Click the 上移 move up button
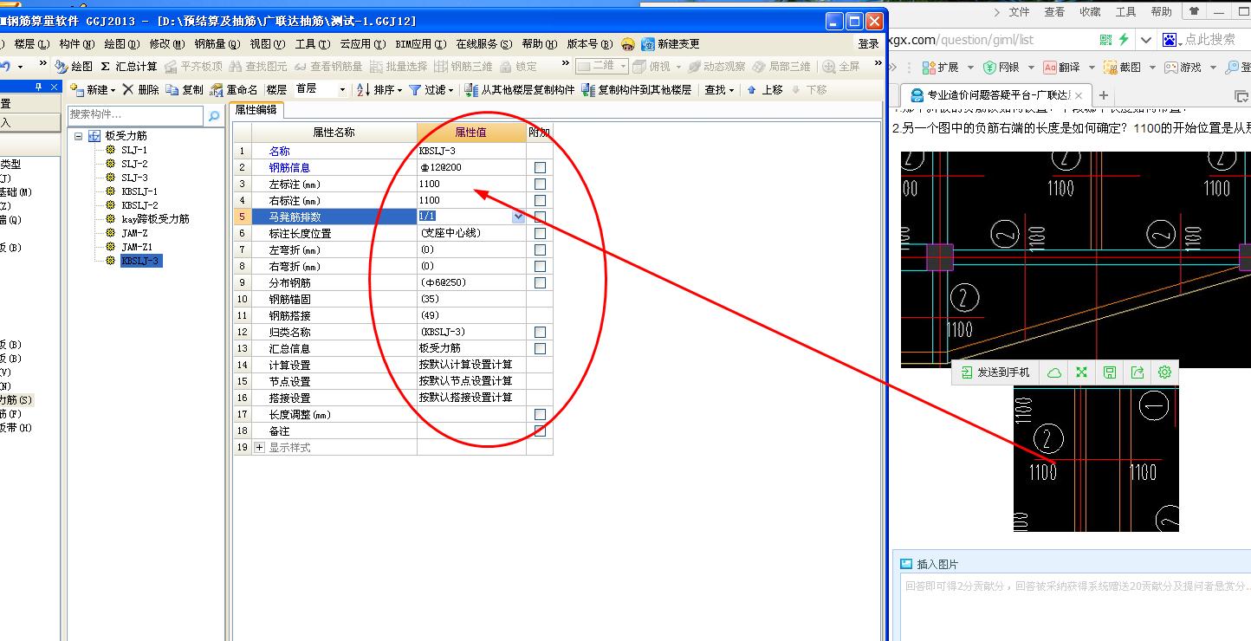The image size is (1251, 641). tap(764, 89)
